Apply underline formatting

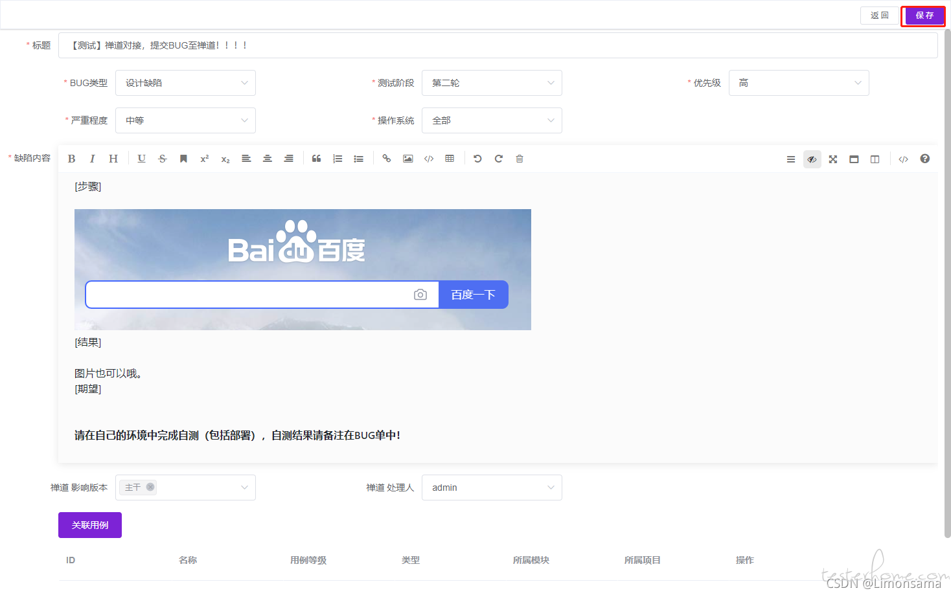(x=142, y=159)
